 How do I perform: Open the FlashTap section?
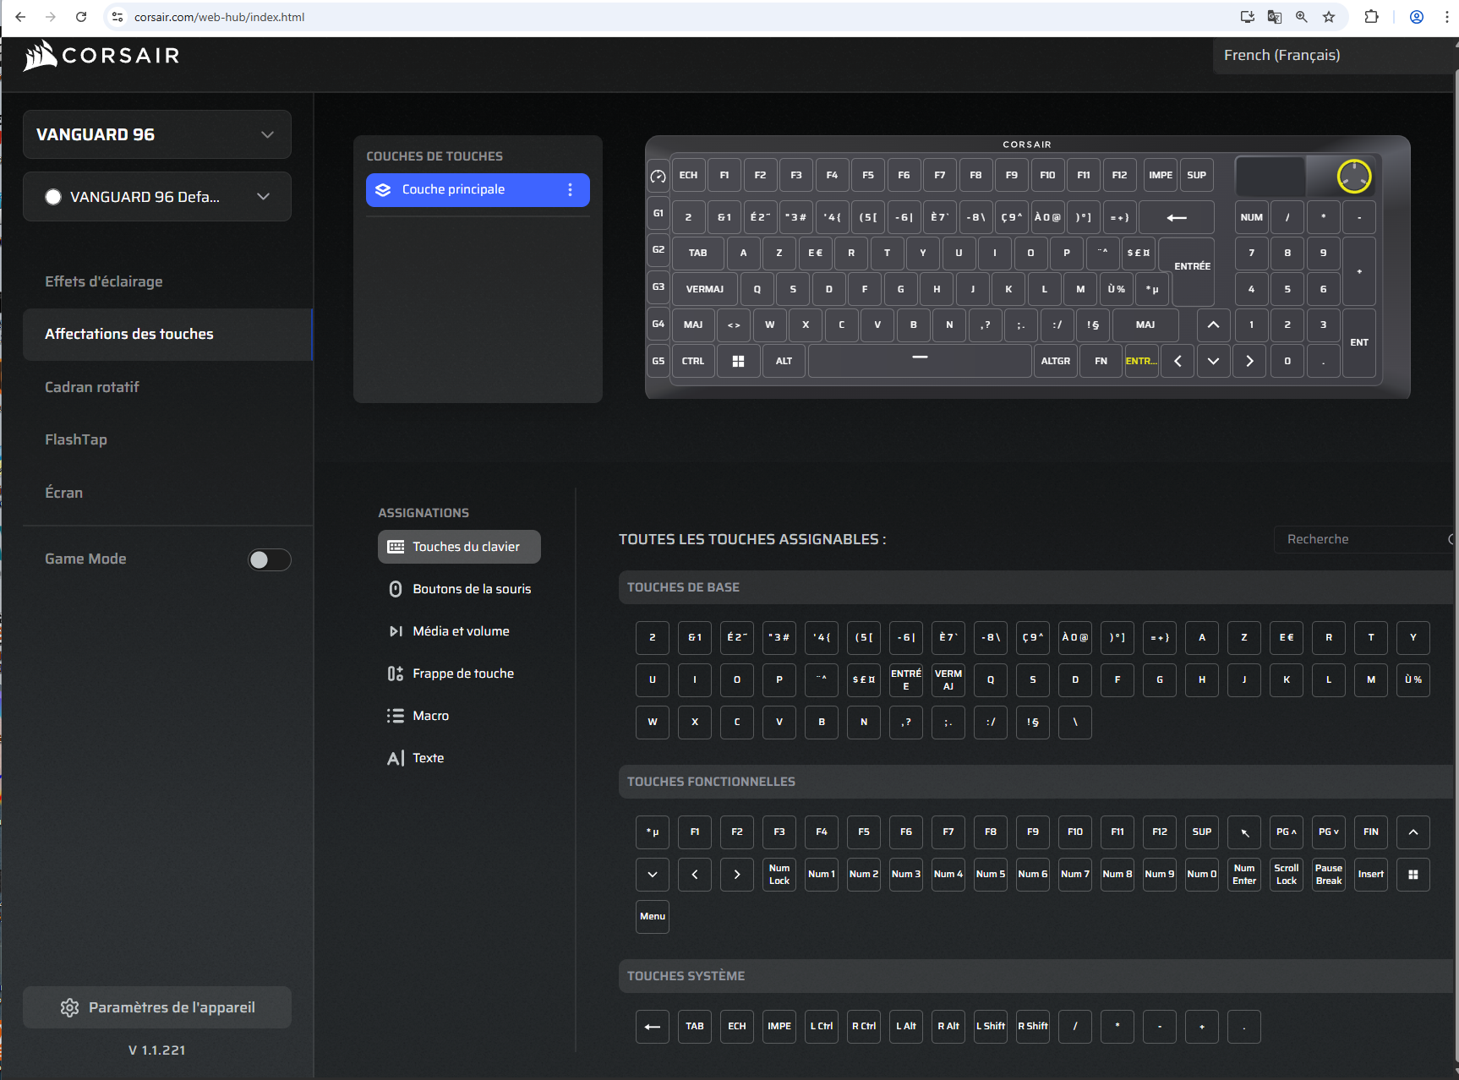click(x=76, y=439)
